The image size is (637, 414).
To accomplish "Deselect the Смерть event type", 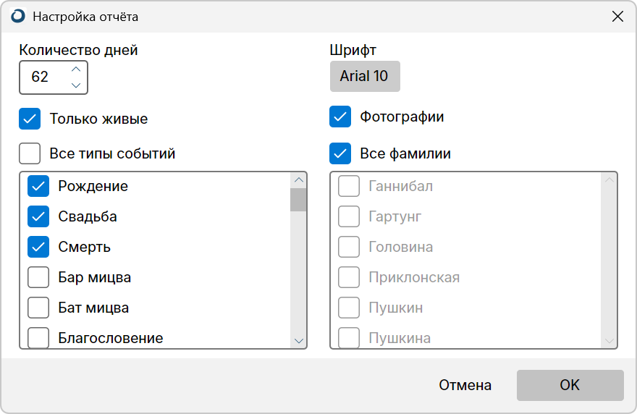I will coord(38,247).
